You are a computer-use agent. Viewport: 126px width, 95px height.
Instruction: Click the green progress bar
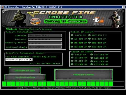tap(63, 84)
